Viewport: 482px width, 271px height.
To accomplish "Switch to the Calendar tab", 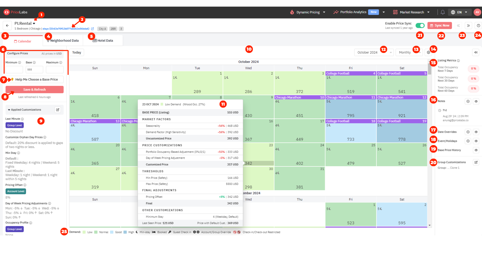I will tap(23, 41).
